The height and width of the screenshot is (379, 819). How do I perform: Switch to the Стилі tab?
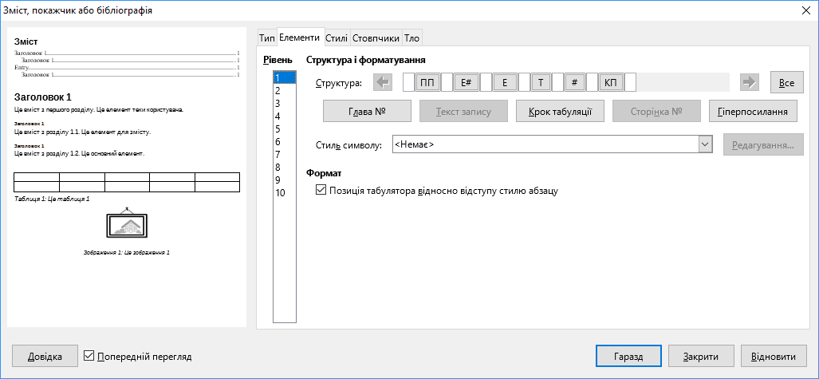tap(337, 38)
